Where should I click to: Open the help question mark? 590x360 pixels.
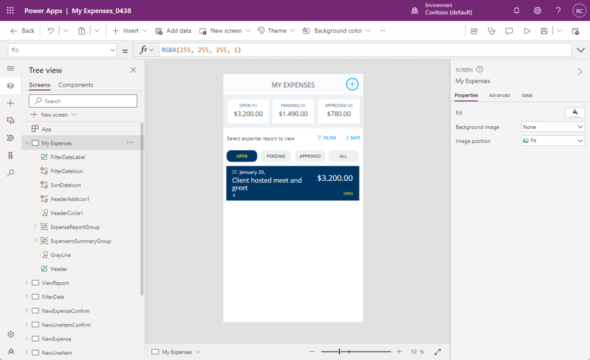(558, 10)
